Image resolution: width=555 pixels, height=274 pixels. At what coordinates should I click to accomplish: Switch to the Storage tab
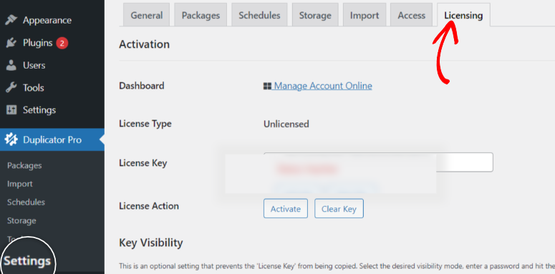pyautogui.click(x=315, y=15)
